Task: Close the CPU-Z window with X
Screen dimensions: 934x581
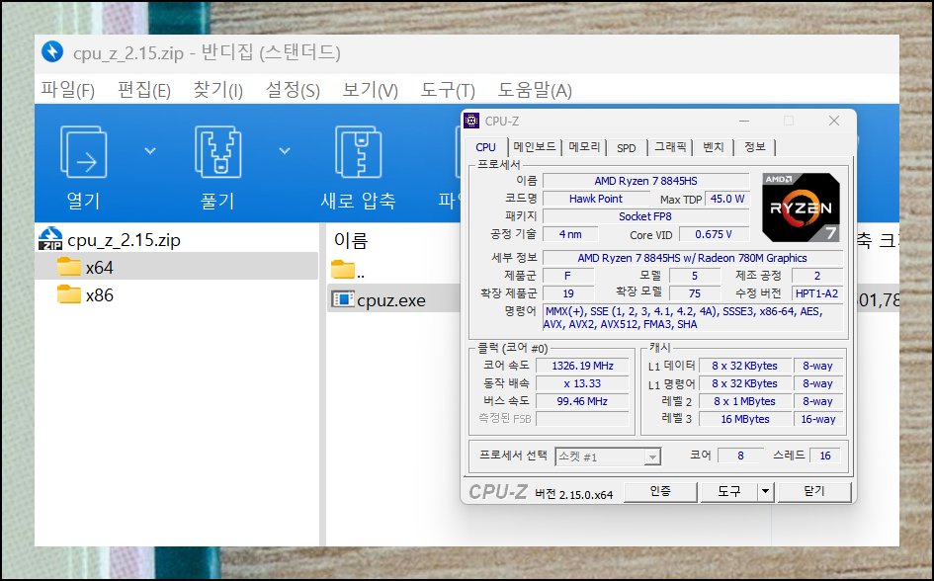Action: pyautogui.click(x=834, y=121)
